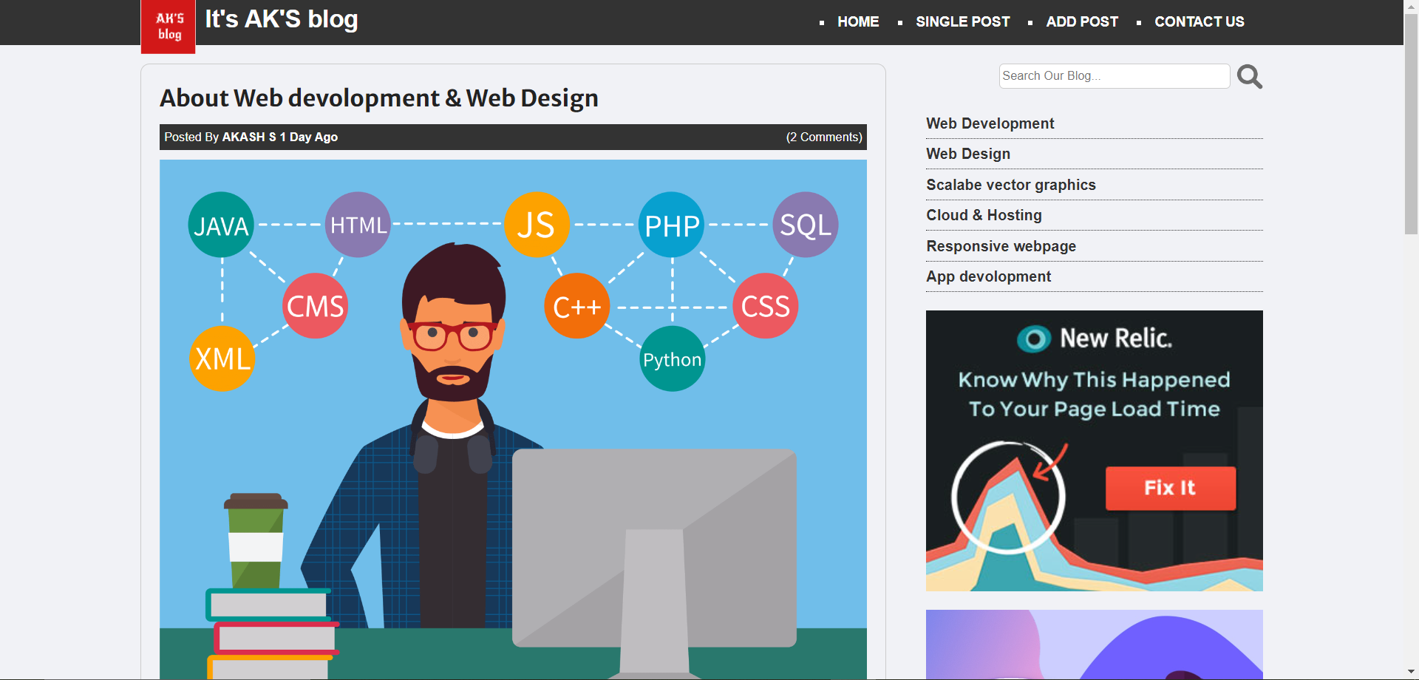The height and width of the screenshot is (680, 1419).
Task: Click the scrollbar up arrow
Action: coord(1411,7)
